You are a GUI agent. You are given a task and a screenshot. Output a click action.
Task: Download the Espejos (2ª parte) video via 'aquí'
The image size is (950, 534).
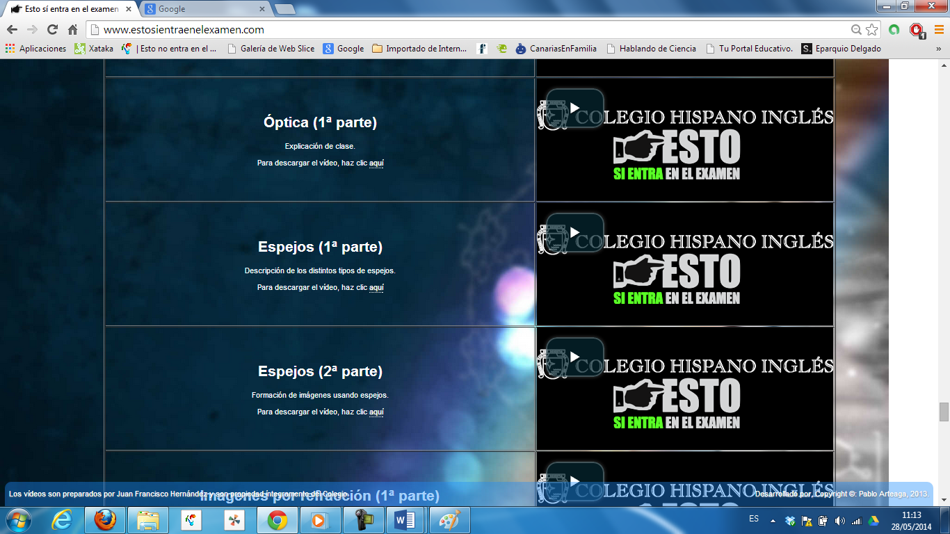coord(376,412)
